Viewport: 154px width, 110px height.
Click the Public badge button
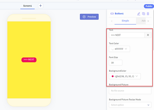149,6
